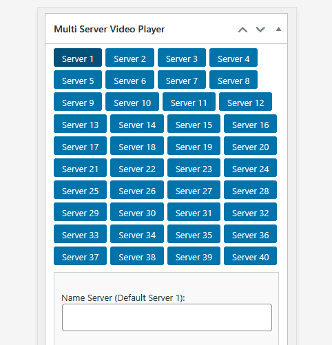Select Server 32

(251, 212)
